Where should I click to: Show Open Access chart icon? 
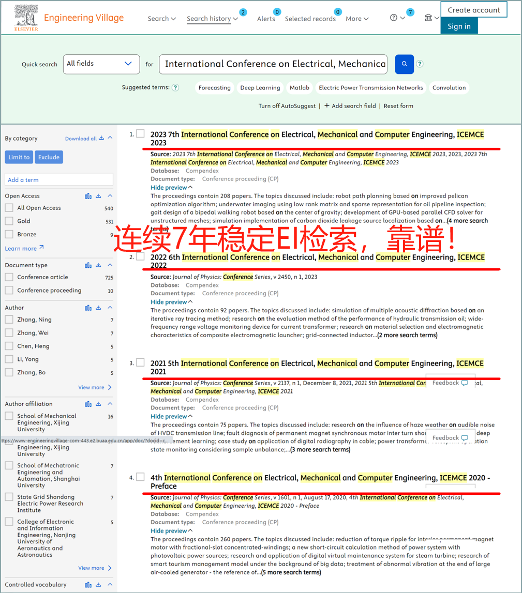pos(88,196)
